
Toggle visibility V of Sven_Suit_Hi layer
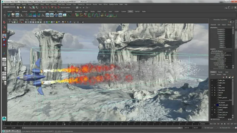[x=212, y=115]
